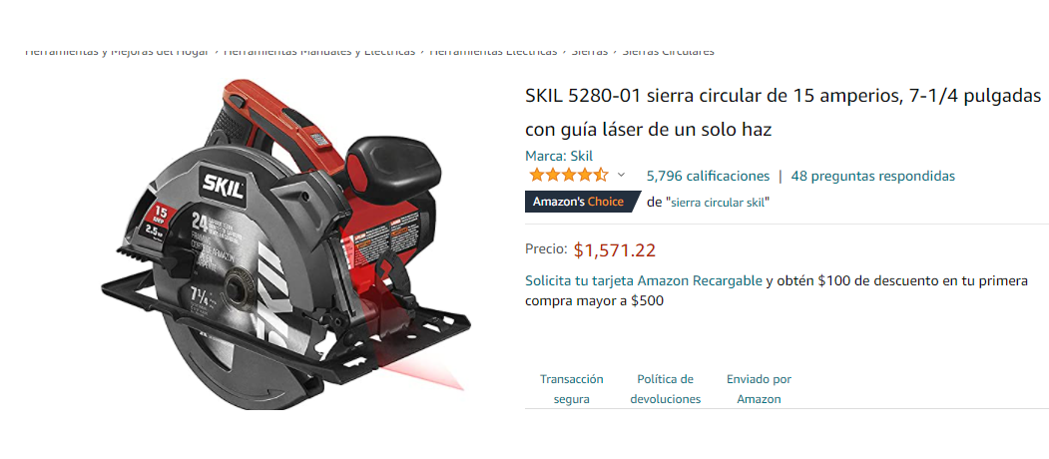Open the Política de devoluciones link
Screen dimensions: 1049x459
coord(665,389)
